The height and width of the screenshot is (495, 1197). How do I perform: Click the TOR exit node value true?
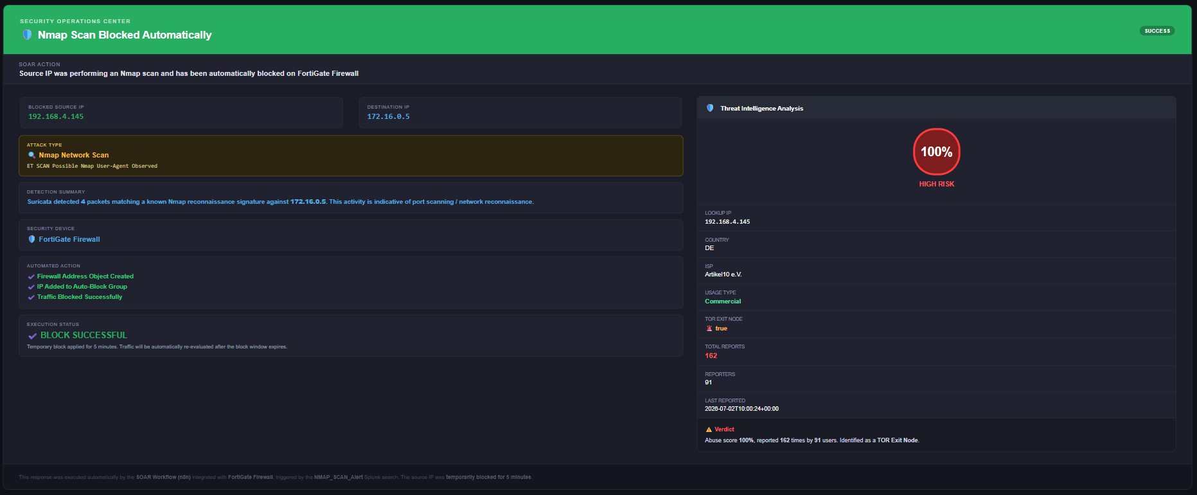click(x=722, y=328)
